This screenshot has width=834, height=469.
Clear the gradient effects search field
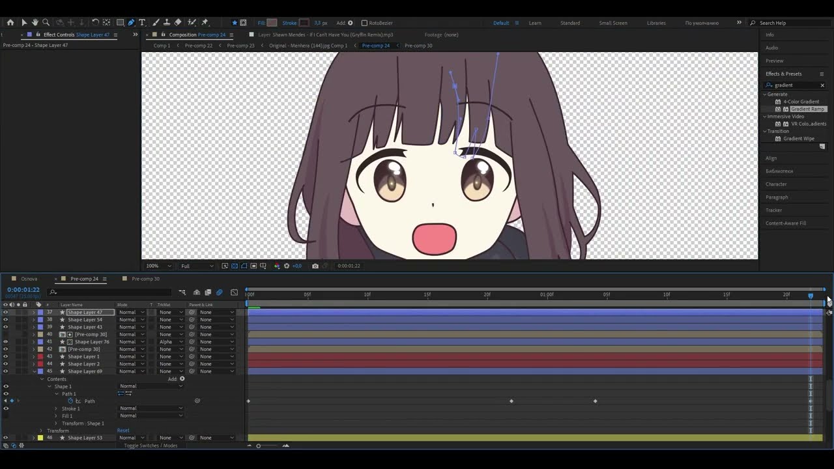[822, 85]
